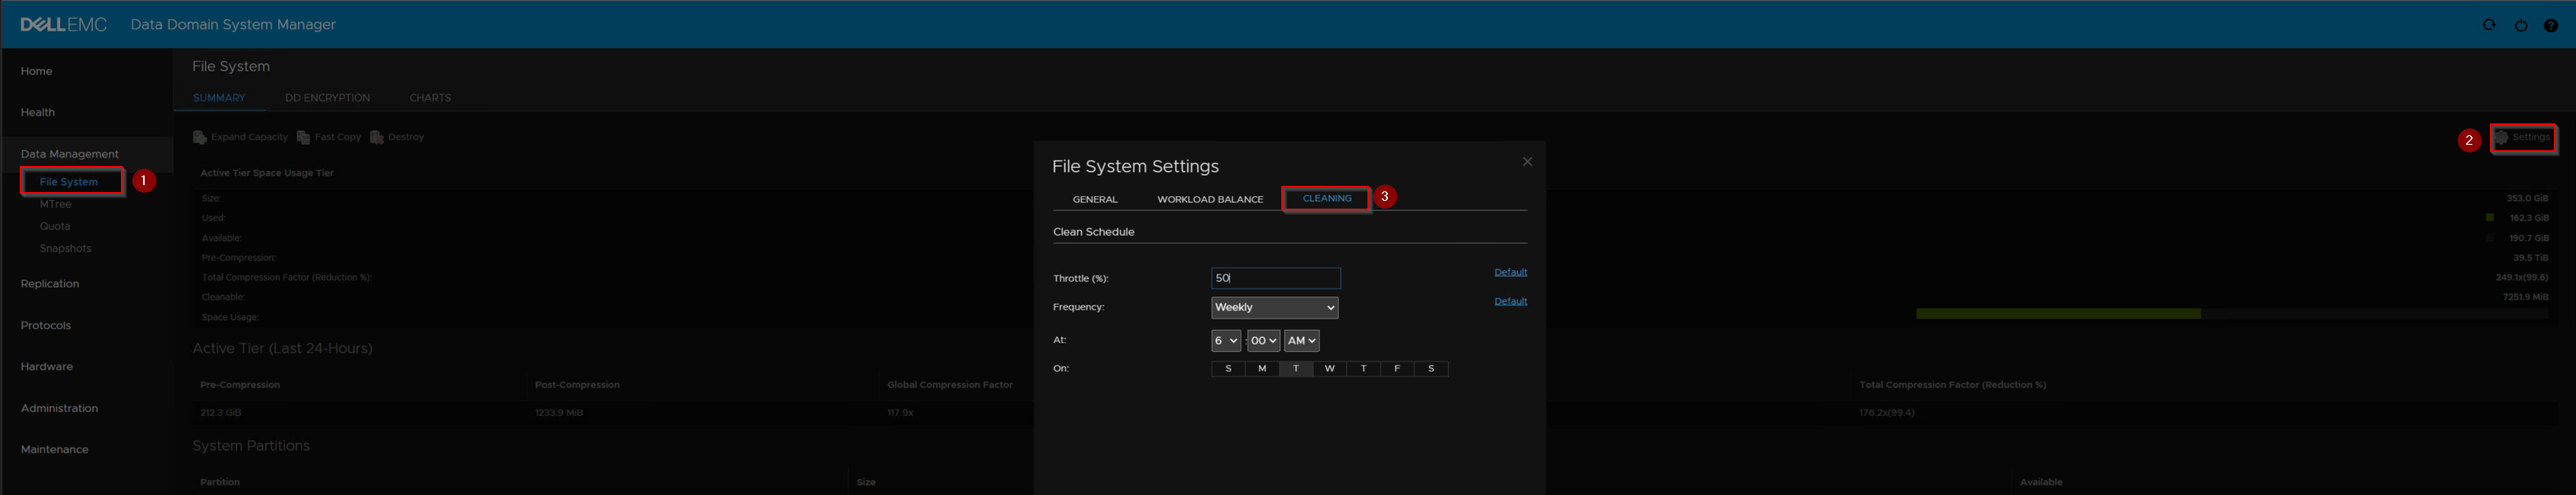Open MTree under Data Management
This screenshot has width=2576, height=495.
pyautogui.click(x=55, y=204)
